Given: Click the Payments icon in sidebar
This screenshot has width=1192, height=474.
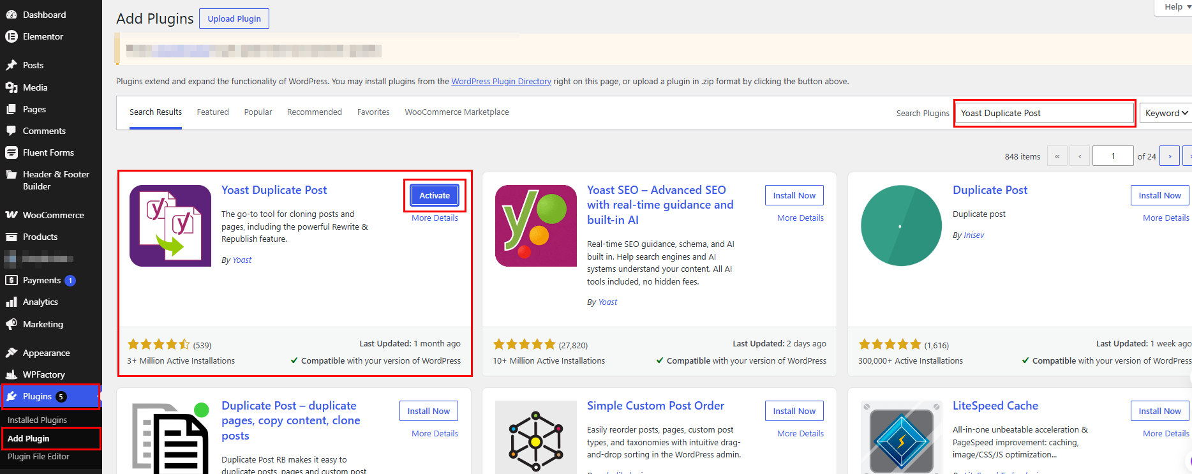Looking at the screenshot, I should click(x=11, y=280).
